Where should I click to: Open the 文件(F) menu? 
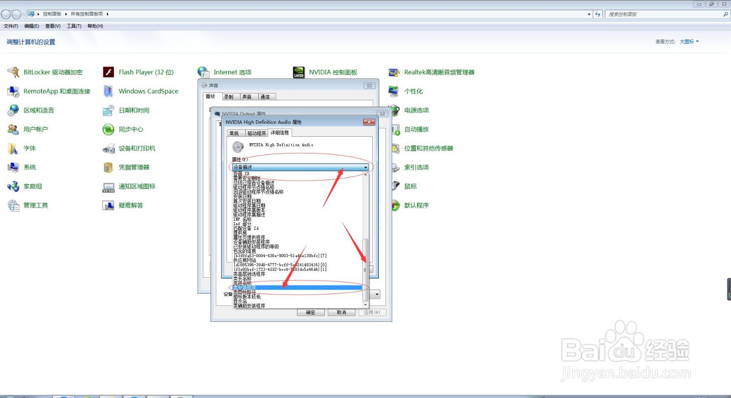(11, 26)
